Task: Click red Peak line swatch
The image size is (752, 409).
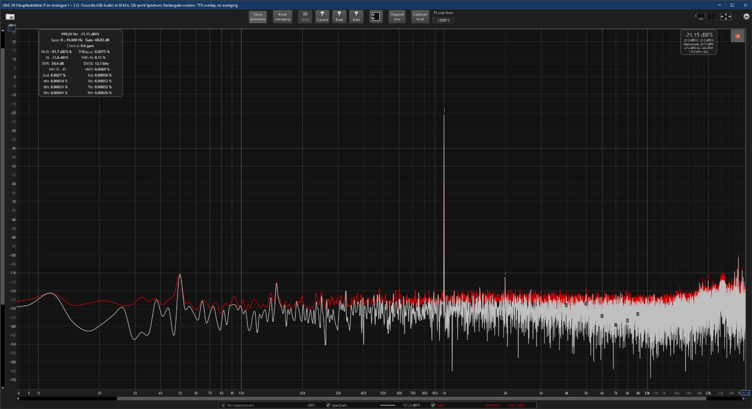Action: point(493,405)
